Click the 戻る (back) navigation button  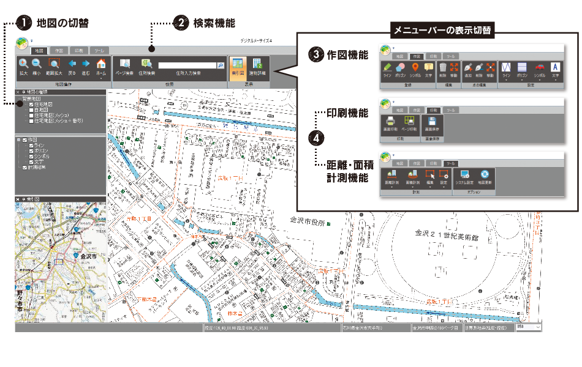pyautogui.click(x=72, y=65)
